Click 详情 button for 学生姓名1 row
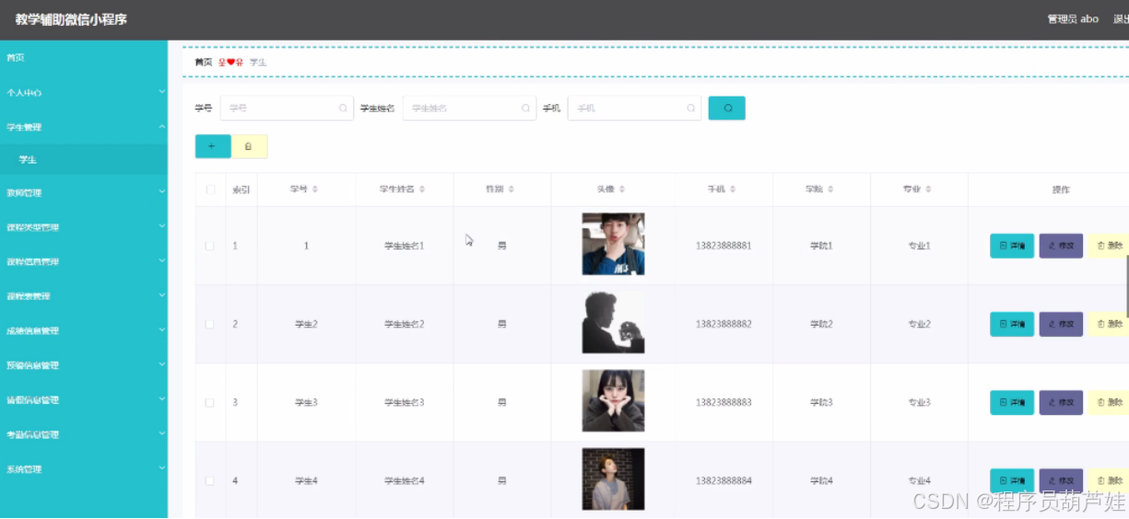The image size is (1129, 519). pos(1012,246)
